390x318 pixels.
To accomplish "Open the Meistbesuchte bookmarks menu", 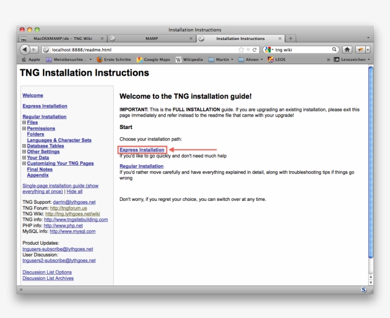I will coord(69,60).
